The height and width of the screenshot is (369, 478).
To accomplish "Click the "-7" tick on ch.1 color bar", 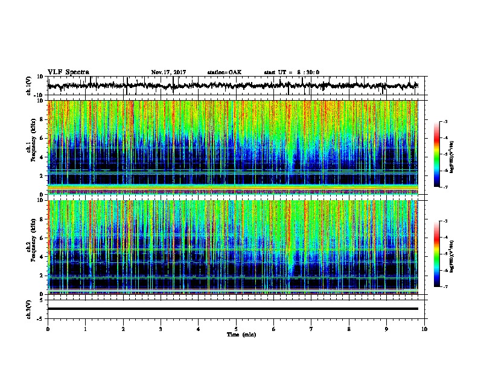I will [445, 187].
